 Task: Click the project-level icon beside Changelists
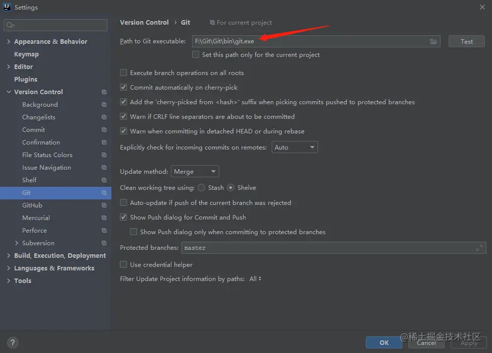click(104, 117)
